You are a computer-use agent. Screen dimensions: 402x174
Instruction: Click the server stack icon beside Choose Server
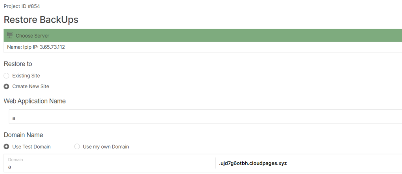(x=10, y=35)
